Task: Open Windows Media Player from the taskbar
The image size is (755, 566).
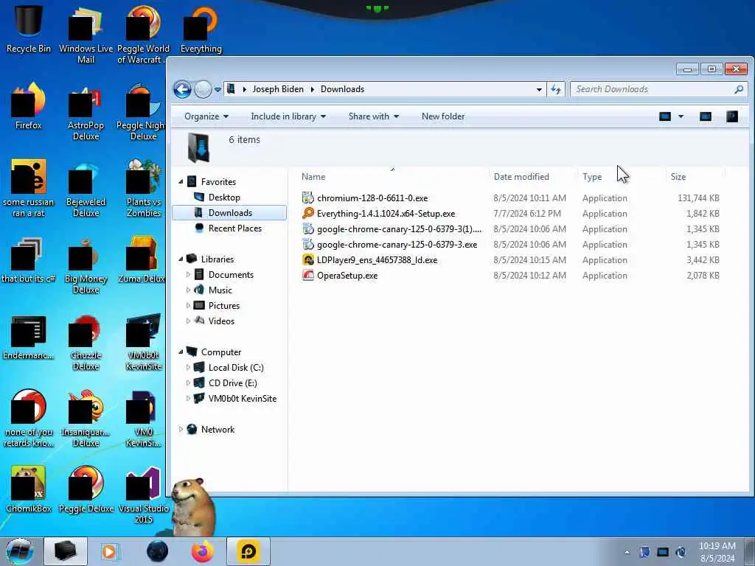Action: [x=109, y=551]
